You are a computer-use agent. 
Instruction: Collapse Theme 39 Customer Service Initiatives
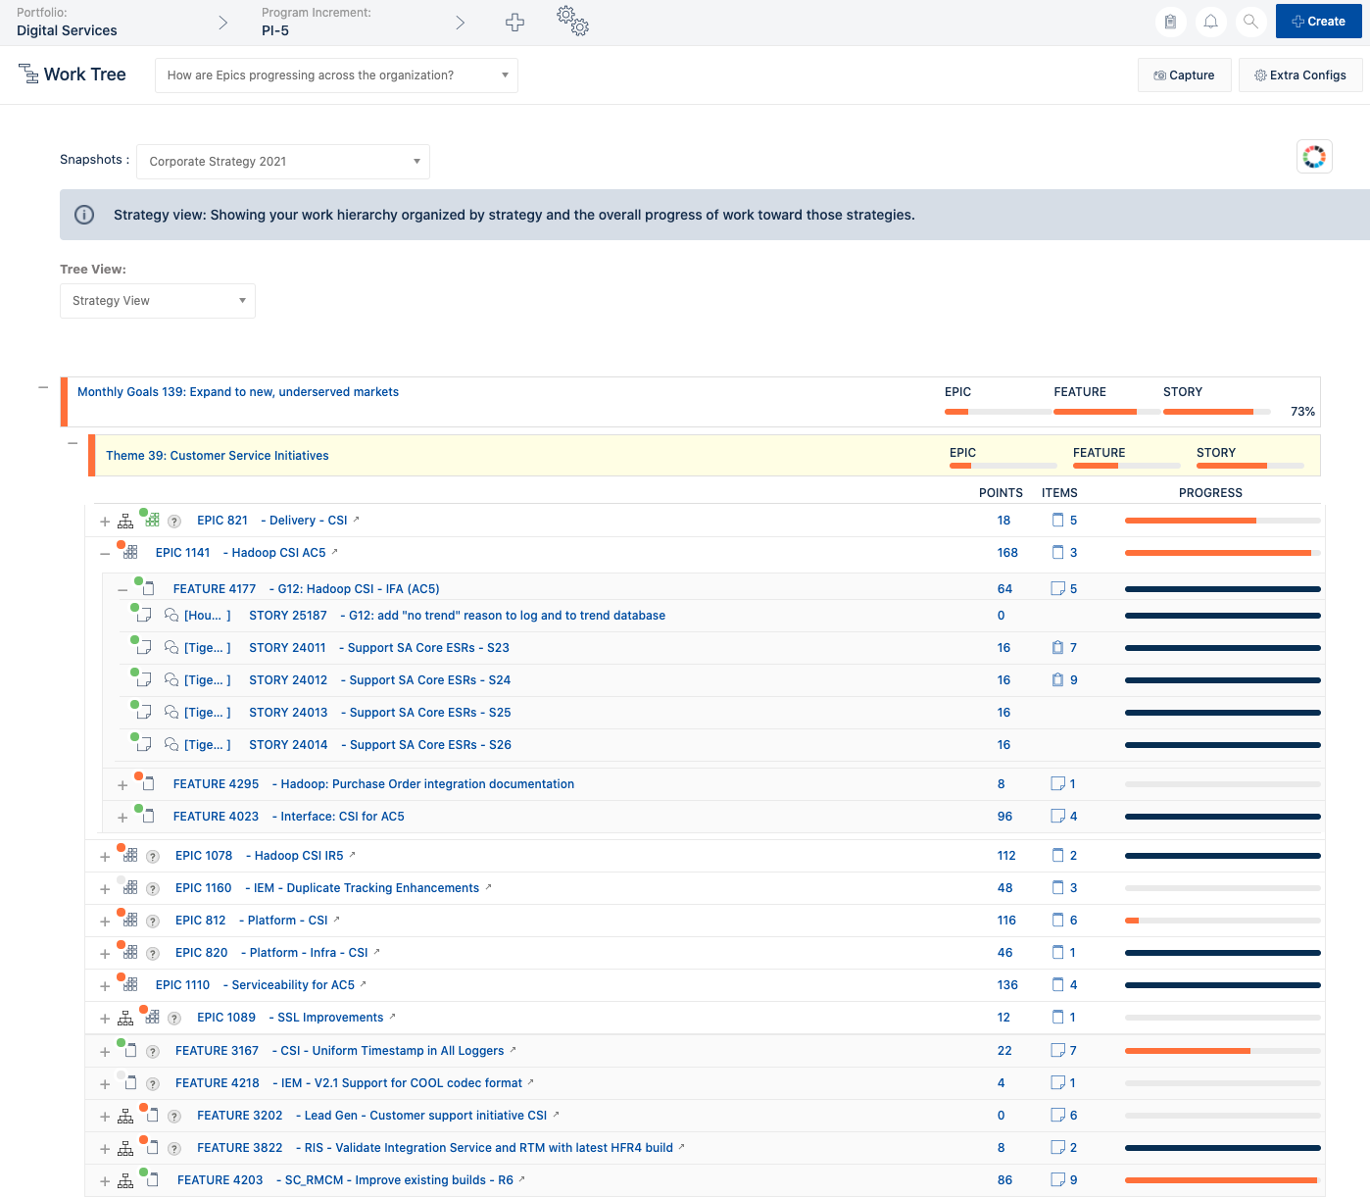coord(73,443)
